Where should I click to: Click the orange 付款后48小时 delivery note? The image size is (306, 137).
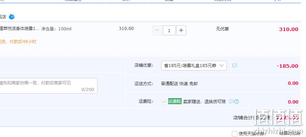tap(18, 42)
